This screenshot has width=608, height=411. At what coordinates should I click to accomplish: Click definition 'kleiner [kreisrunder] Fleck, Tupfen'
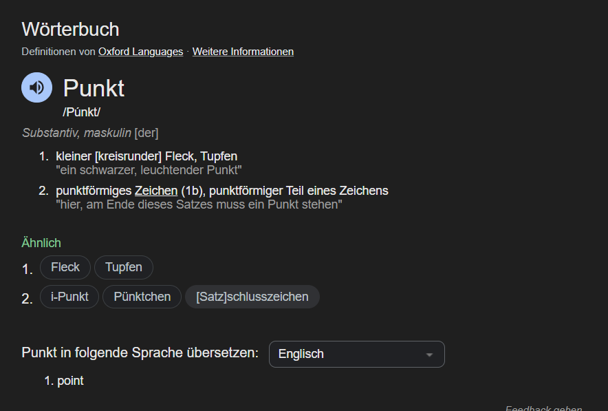[146, 156]
